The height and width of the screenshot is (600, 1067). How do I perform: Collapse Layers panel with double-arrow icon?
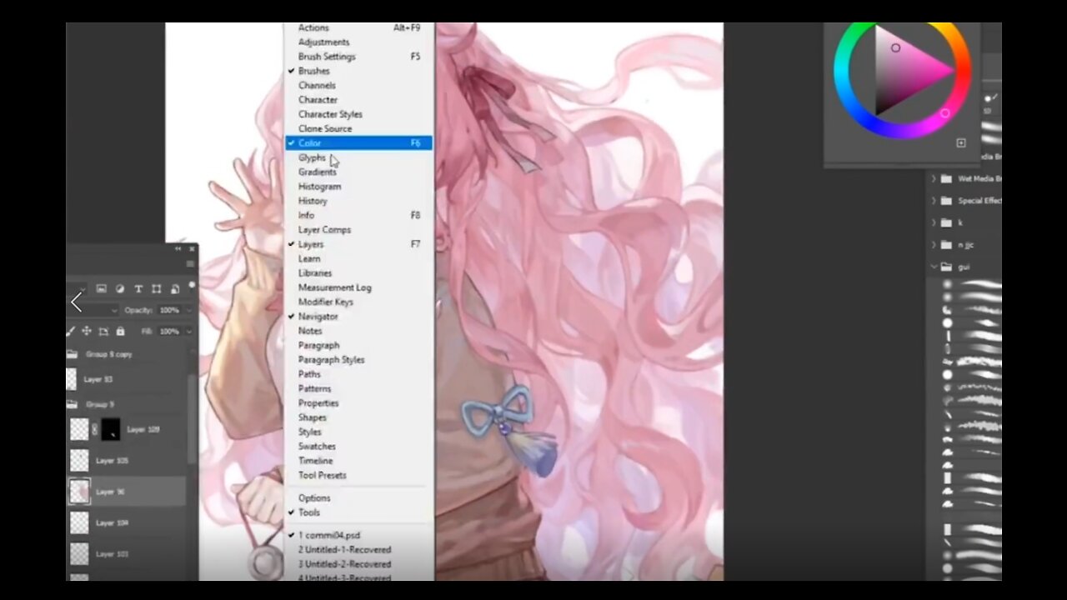pos(178,248)
